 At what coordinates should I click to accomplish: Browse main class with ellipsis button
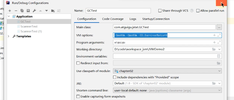219,27
